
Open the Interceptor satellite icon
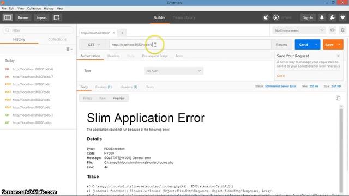[x=266, y=17]
